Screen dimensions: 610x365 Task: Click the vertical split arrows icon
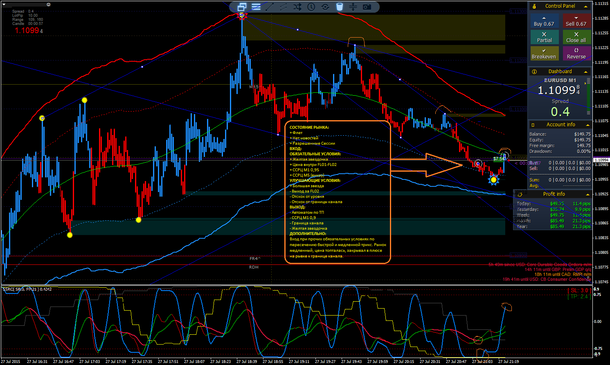pyautogui.click(x=353, y=7)
